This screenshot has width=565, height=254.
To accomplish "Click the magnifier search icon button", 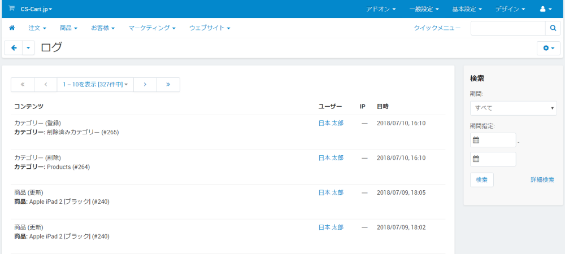I will tap(553, 28).
